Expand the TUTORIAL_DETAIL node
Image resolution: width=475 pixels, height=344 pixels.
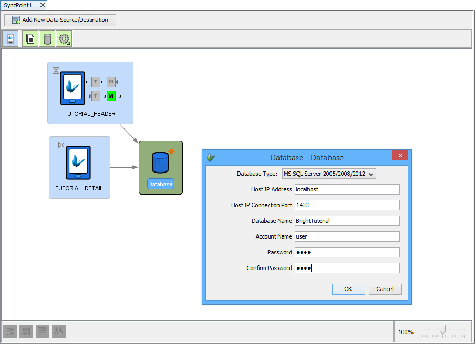(x=61, y=145)
